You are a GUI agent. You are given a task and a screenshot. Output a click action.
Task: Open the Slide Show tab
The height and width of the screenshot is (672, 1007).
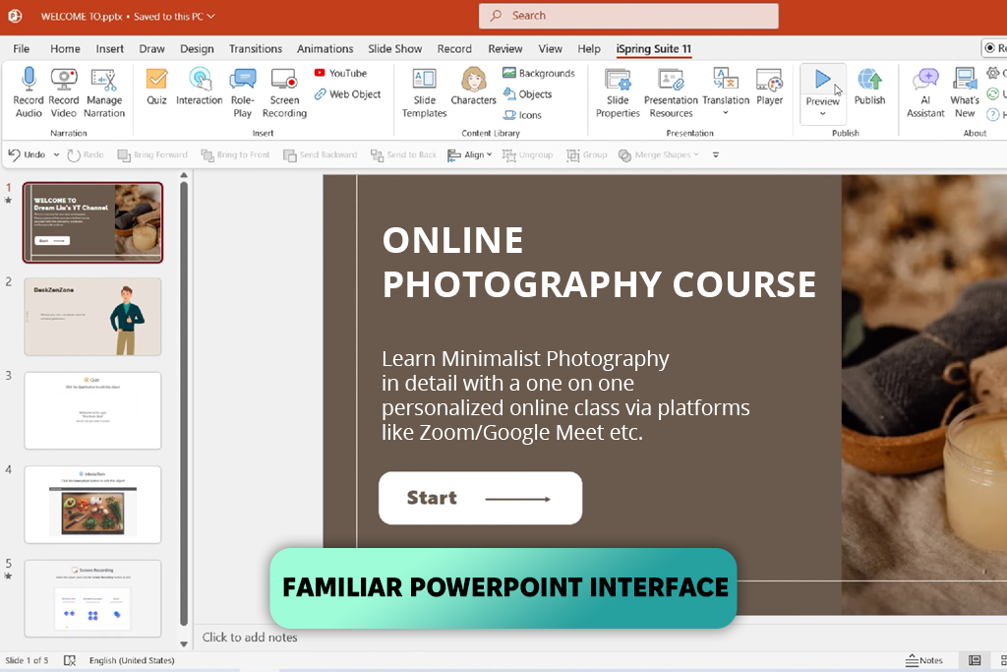point(394,49)
